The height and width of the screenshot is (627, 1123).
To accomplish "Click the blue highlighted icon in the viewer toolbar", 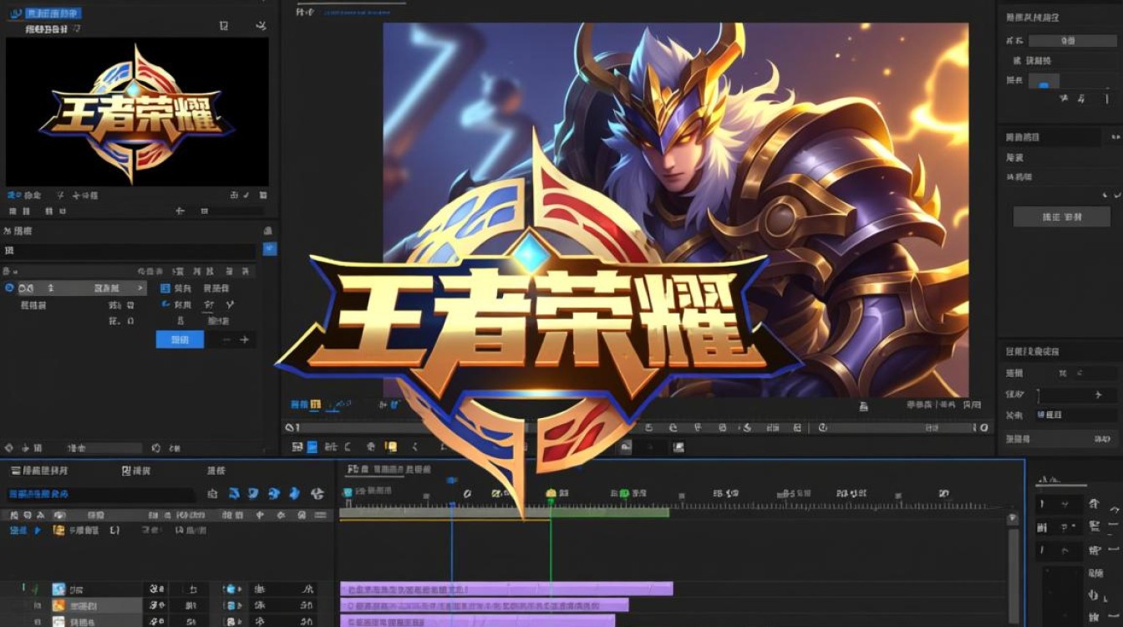I will [x=312, y=447].
